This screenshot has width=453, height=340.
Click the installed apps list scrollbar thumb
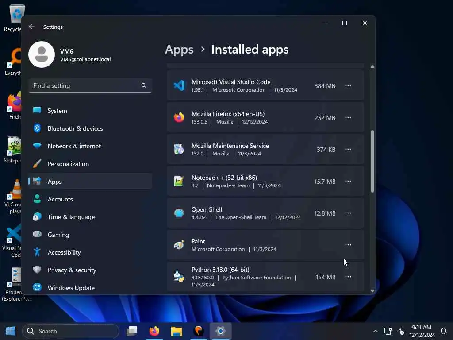[372, 161]
